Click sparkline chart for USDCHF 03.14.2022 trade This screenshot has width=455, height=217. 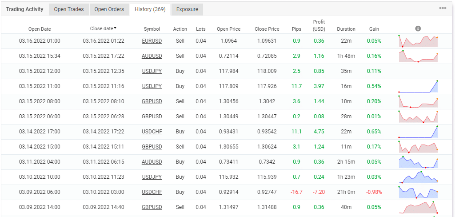[x=418, y=132]
